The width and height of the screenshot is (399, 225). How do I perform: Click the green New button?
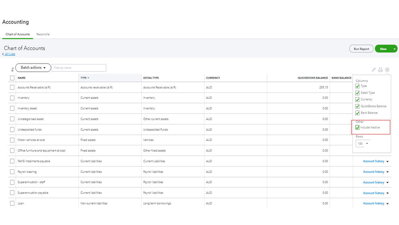pos(383,49)
